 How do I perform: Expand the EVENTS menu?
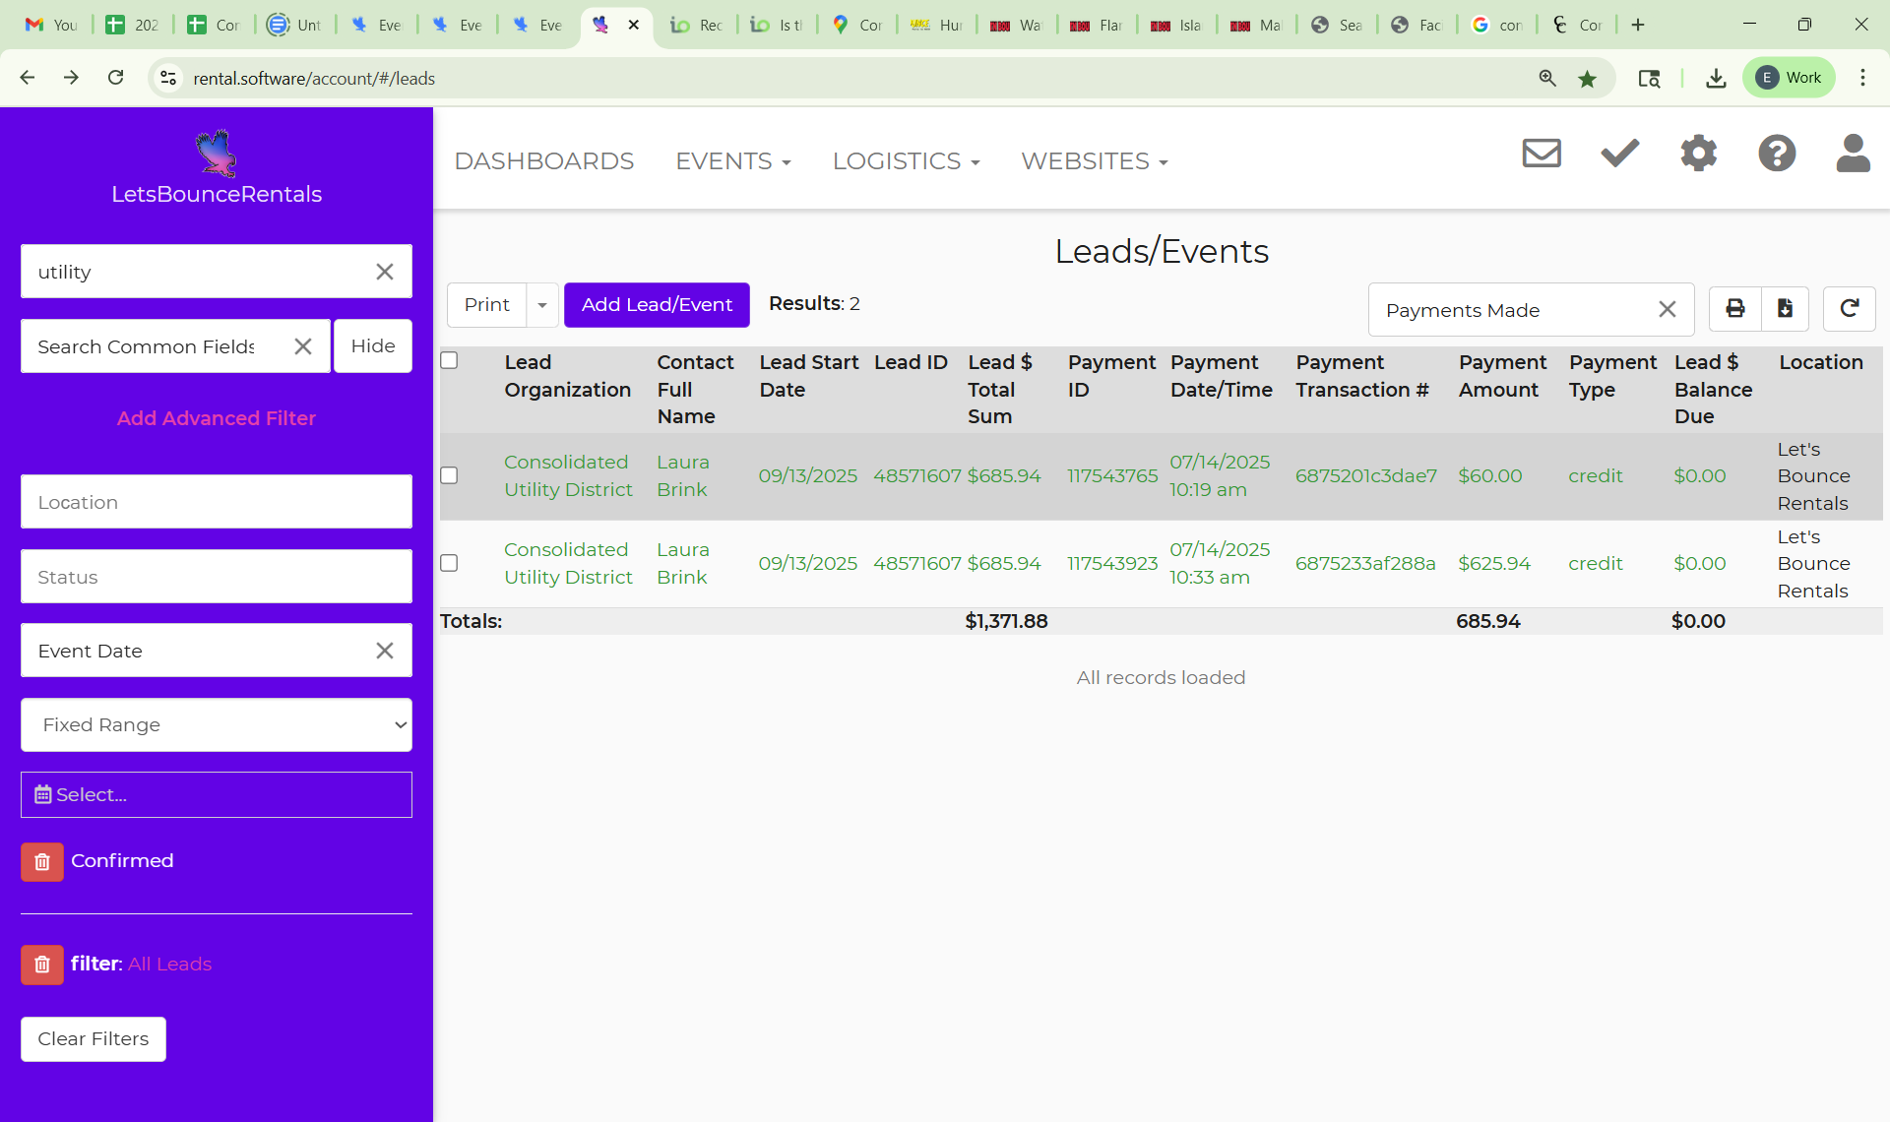[732, 161]
